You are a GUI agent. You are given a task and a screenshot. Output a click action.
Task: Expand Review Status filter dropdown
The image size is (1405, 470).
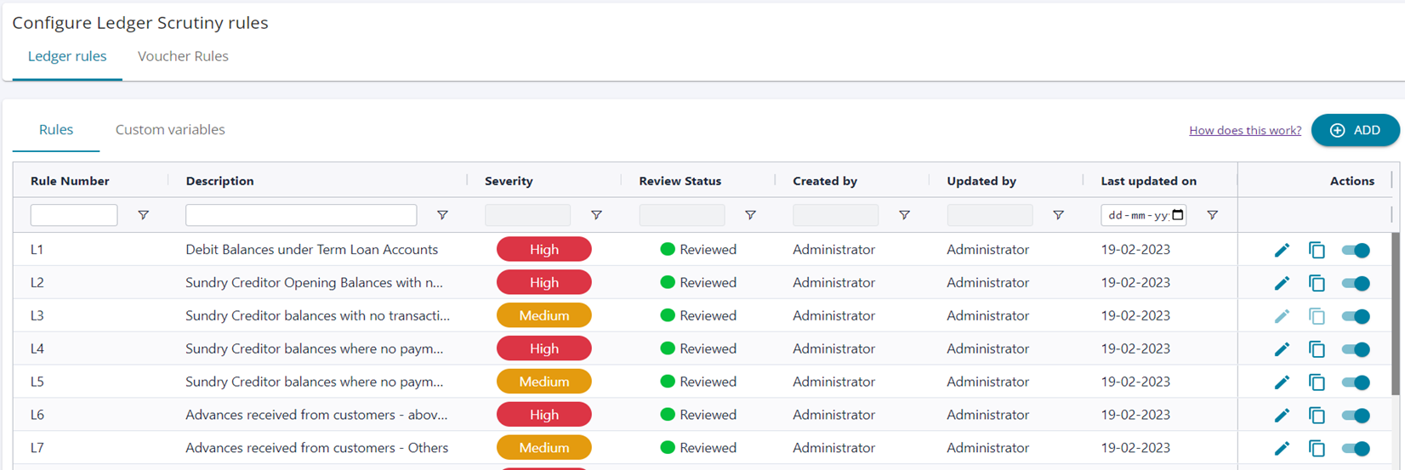point(681,215)
